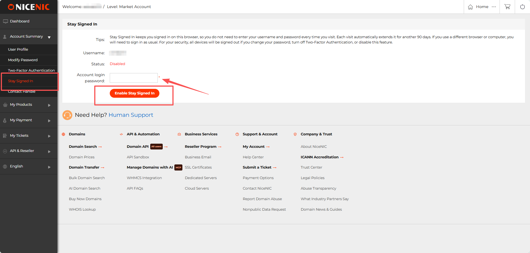Image resolution: width=530 pixels, height=253 pixels.
Task: Click the My Payment money bag icon
Action: pyautogui.click(x=5, y=120)
